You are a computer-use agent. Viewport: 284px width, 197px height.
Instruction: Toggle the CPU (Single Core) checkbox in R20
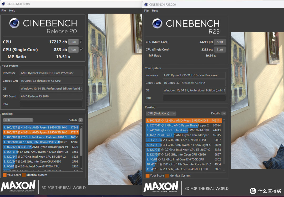pyautogui.click(x=82, y=50)
